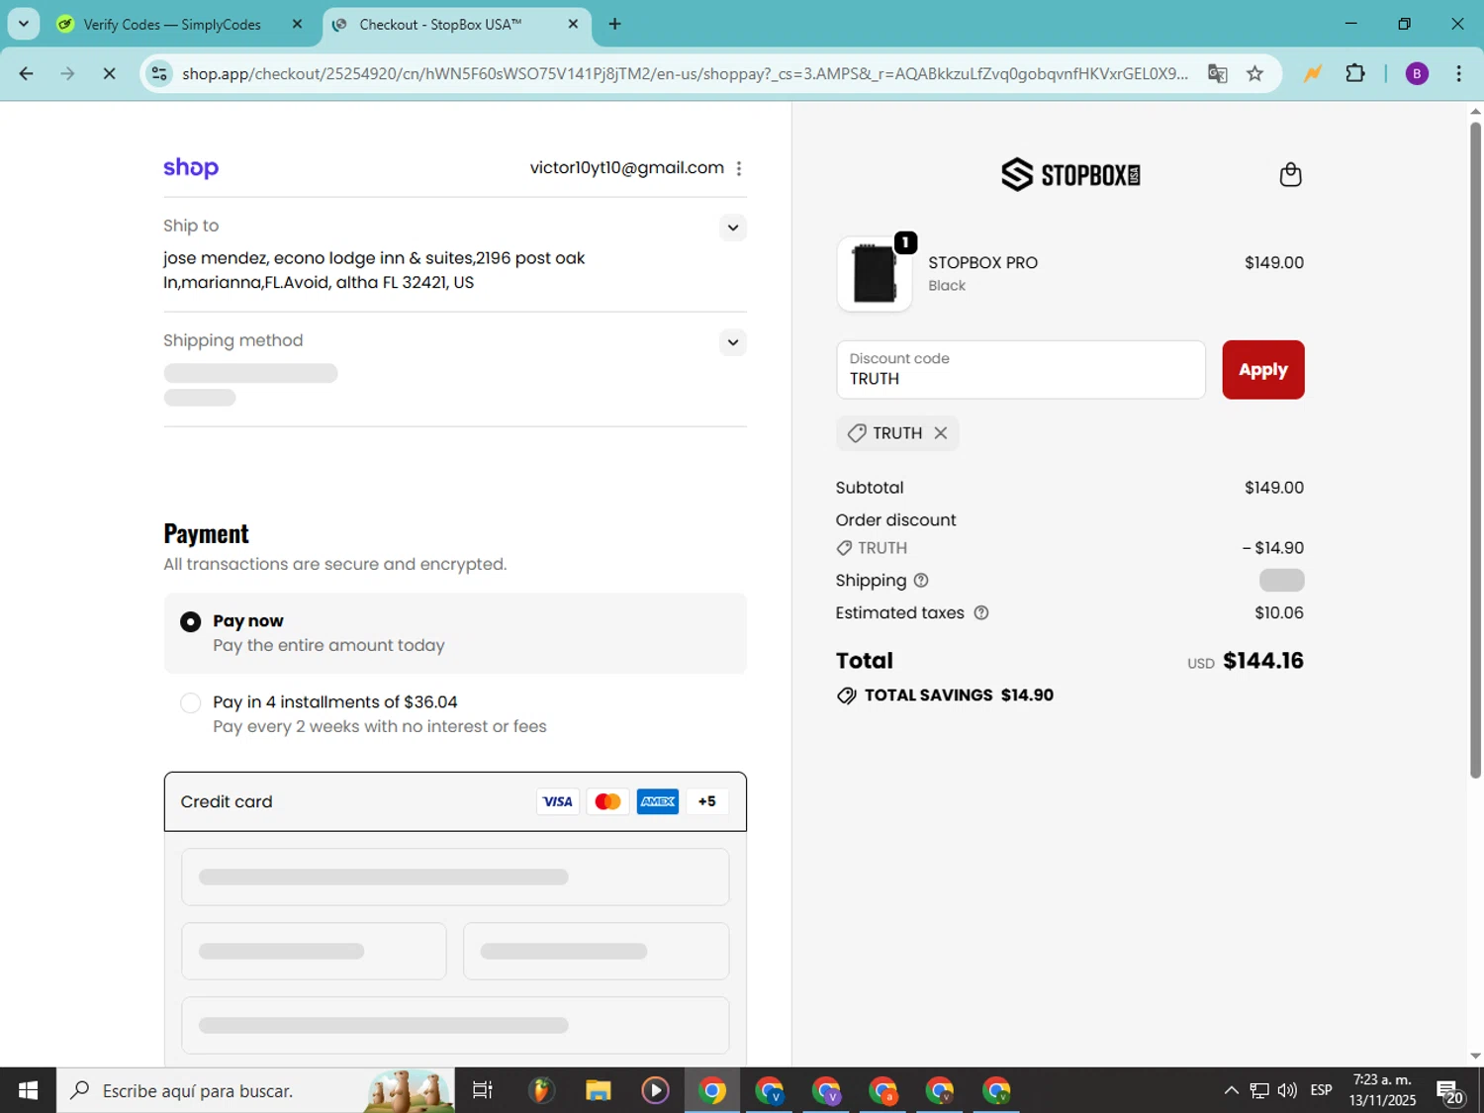Open the clock showing 7:23 a. m.
The height and width of the screenshot is (1113, 1484).
(1382, 1090)
